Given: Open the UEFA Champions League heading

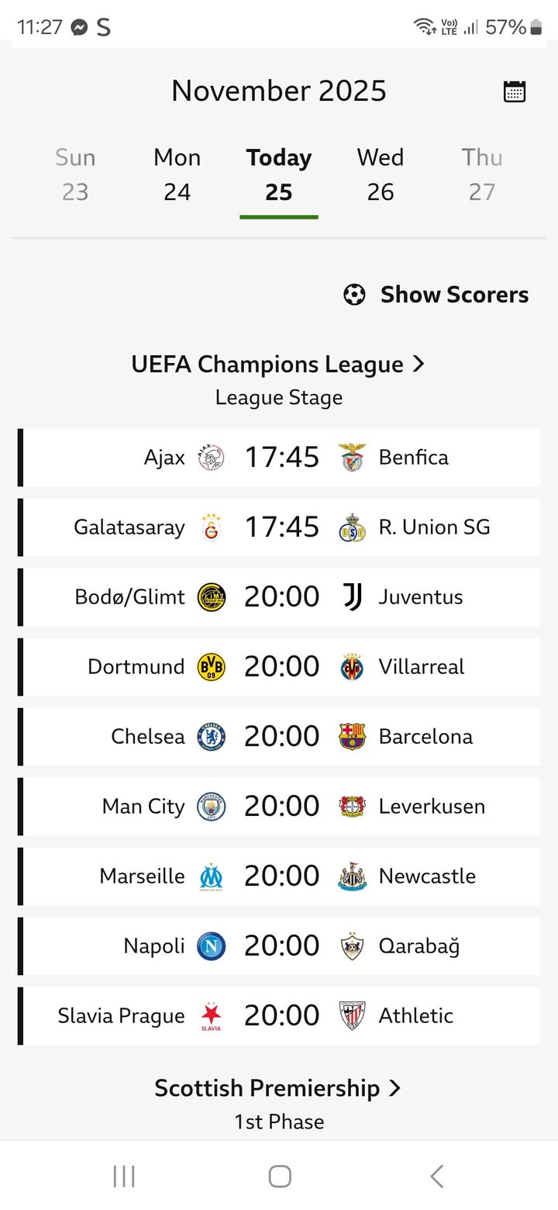Looking at the screenshot, I should [x=267, y=365].
